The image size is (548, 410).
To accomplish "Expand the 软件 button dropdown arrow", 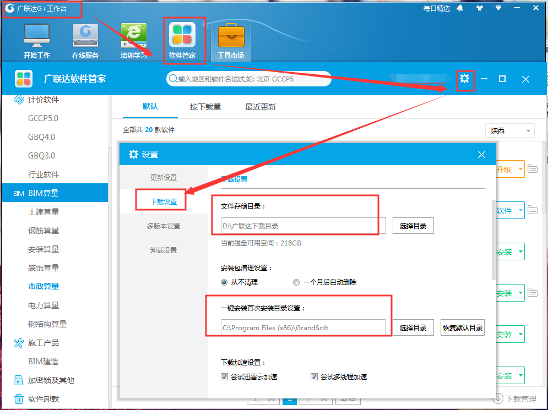I will click(520, 210).
